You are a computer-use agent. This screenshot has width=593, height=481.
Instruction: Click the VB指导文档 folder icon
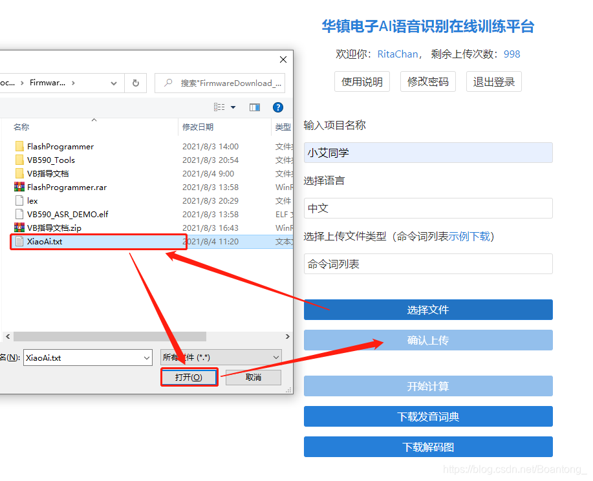pyautogui.click(x=19, y=173)
